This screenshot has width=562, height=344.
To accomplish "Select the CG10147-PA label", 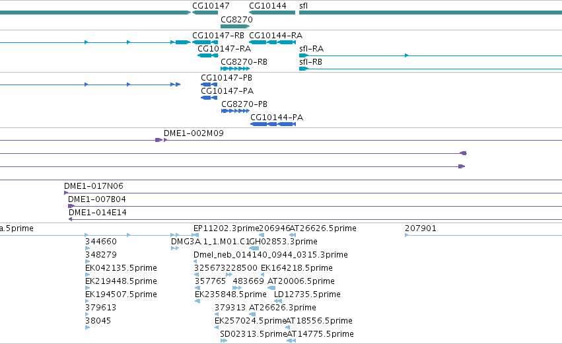I will tap(227, 91).
